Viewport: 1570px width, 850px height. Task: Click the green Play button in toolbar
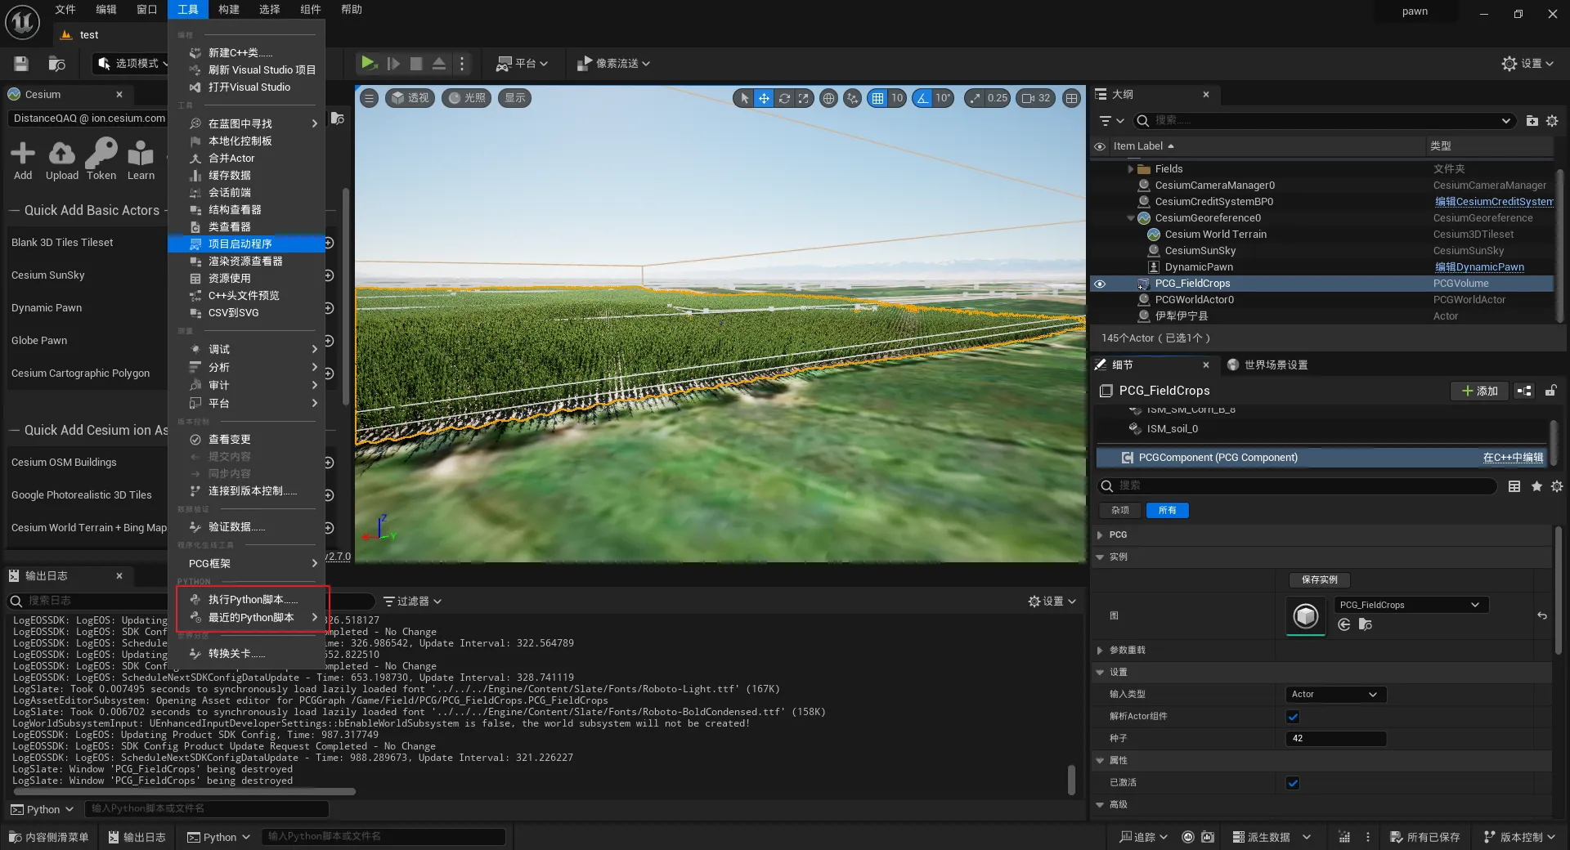tap(368, 63)
